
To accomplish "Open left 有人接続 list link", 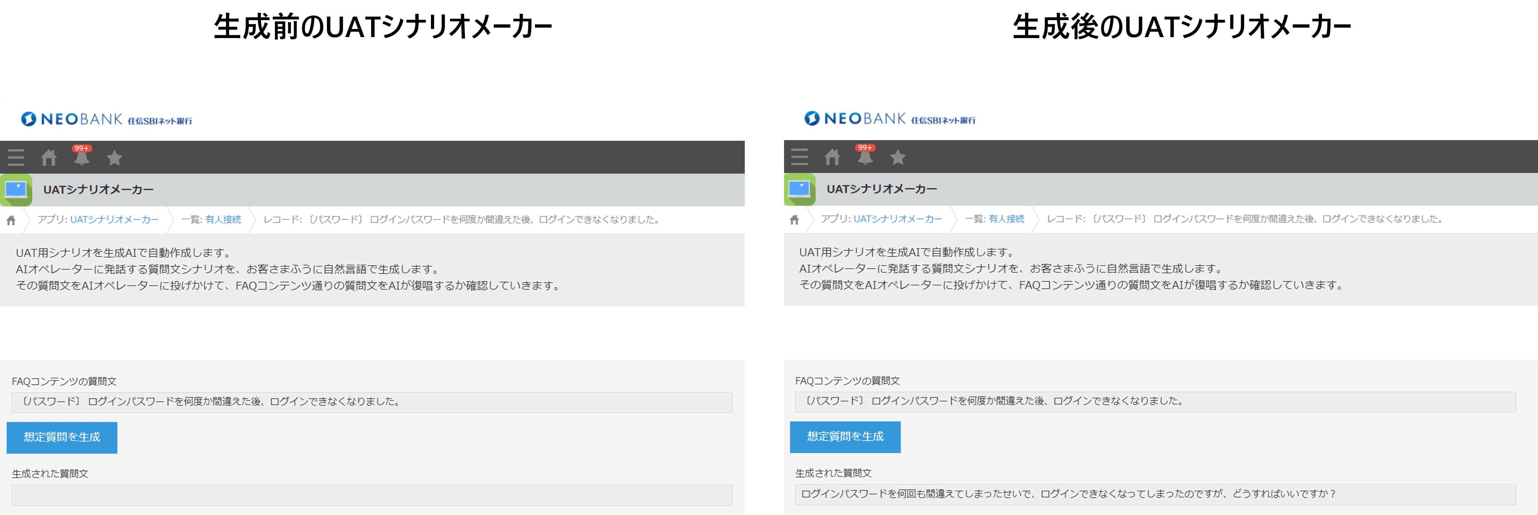I will pyautogui.click(x=223, y=219).
